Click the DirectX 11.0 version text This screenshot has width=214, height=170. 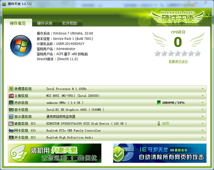point(67,59)
